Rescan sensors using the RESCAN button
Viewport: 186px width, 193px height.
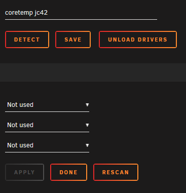pos(116,172)
